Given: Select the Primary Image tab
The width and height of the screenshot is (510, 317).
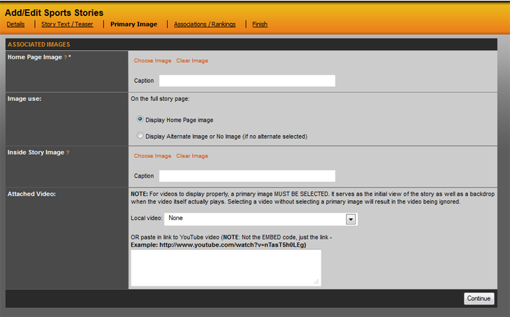Looking at the screenshot, I should coord(133,24).
